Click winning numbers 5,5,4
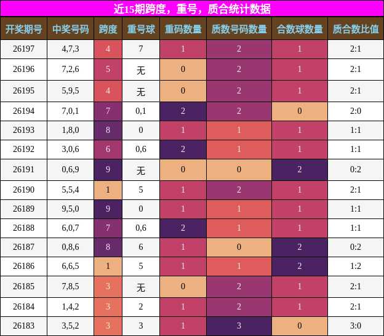 (71, 190)
